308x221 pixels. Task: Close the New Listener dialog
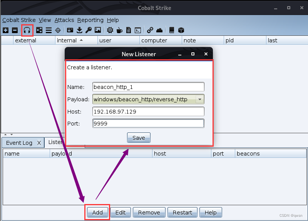(206, 54)
